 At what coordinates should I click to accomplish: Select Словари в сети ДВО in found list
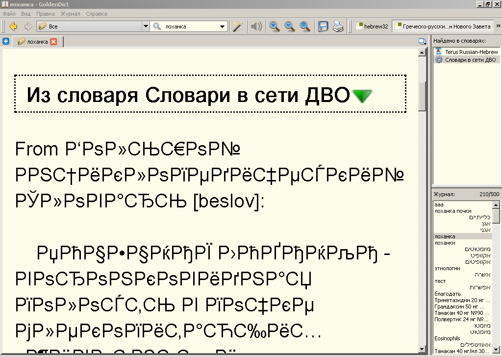click(x=467, y=60)
